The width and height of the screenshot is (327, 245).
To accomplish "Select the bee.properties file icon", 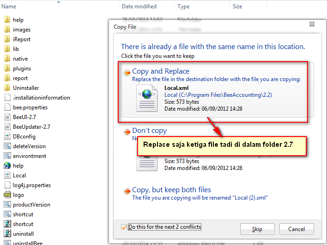I will [7, 107].
